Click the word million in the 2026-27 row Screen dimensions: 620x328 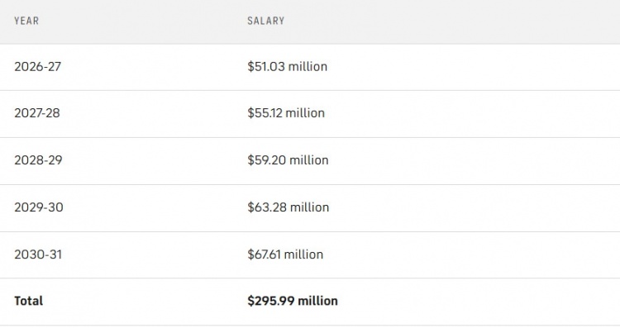308,66
